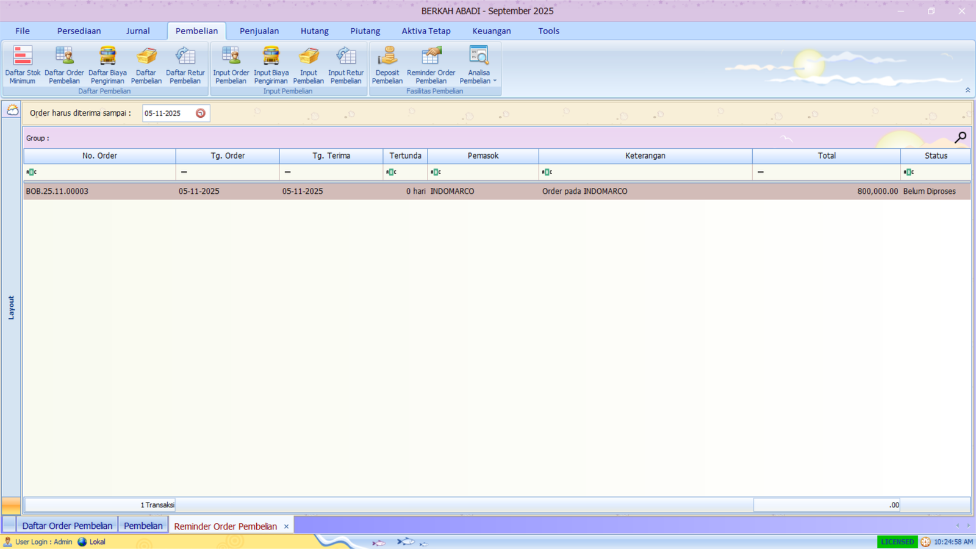Click the search magnifier icon in grid
This screenshot has width=976, height=549.
click(x=960, y=138)
